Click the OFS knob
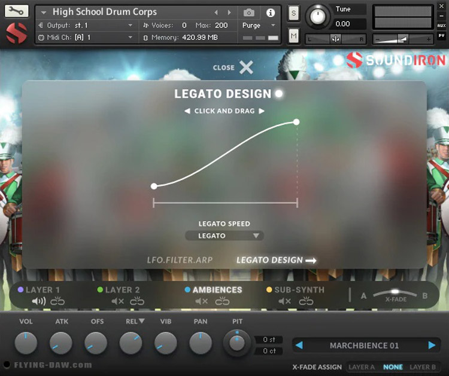The image size is (449, 376). click(x=96, y=343)
